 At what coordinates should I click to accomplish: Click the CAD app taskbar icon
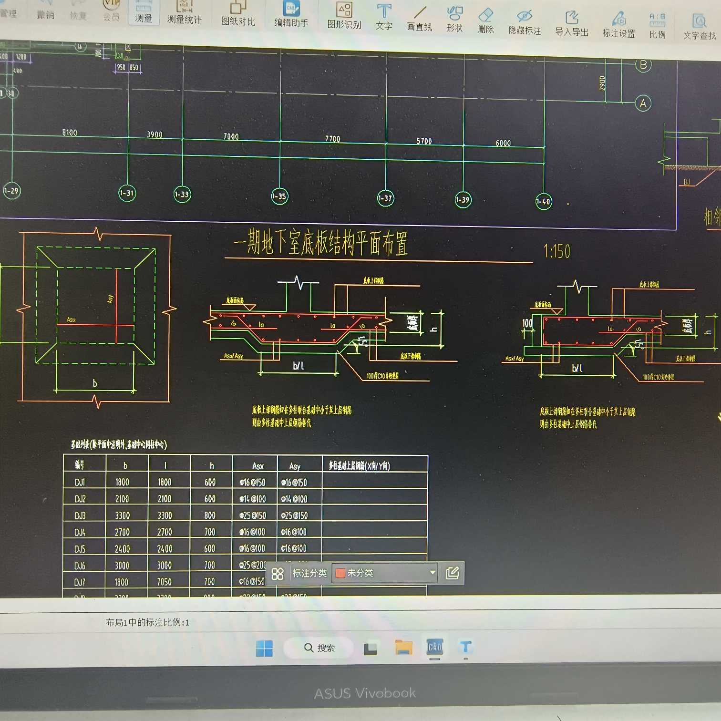click(x=435, y=647)
